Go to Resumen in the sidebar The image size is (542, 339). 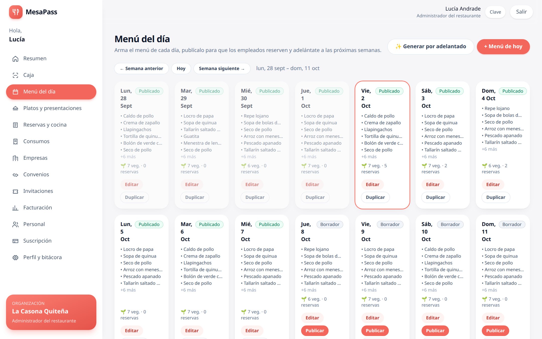point(51,59)
